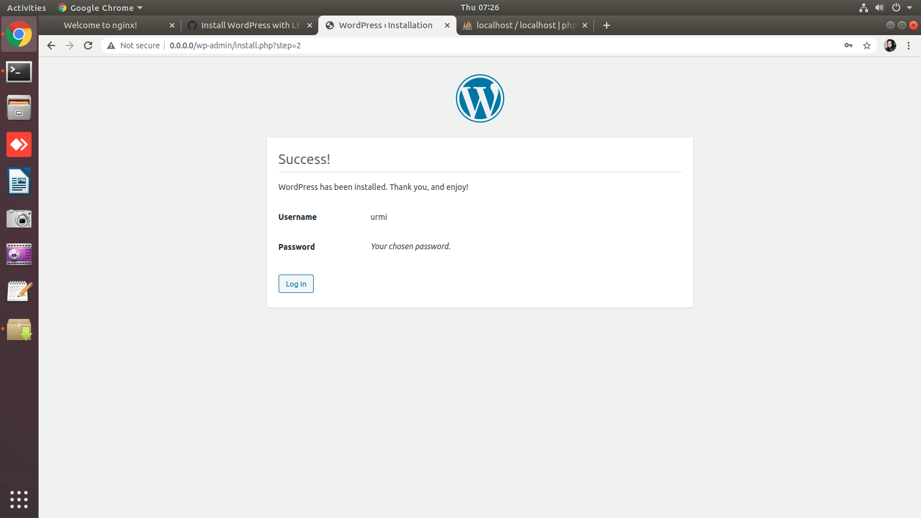
Task: Click the Not secure warning icon
Action: click(x=111, y=45)
